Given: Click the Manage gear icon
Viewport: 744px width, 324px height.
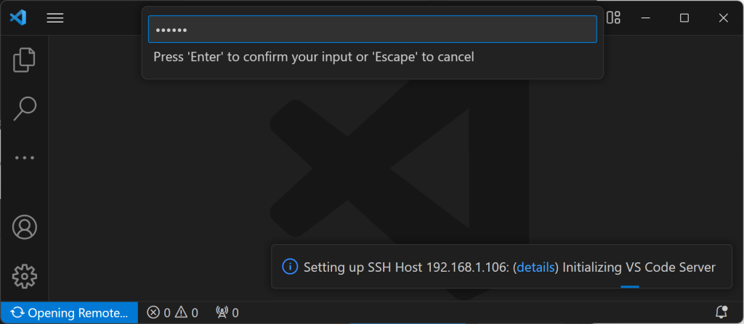Looking at the screenshot, I should click(x=25, y=275).
